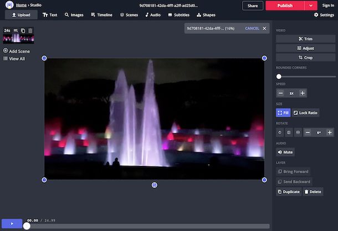The width and height of the screenshot is (338, 231).
Task: Open the Crop tool
Action: pos(305,57)
